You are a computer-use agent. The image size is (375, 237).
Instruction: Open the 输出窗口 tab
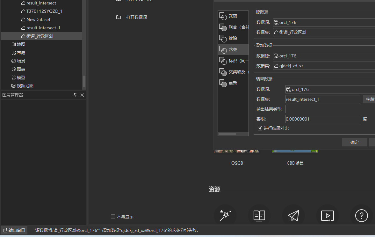(14, 230)
